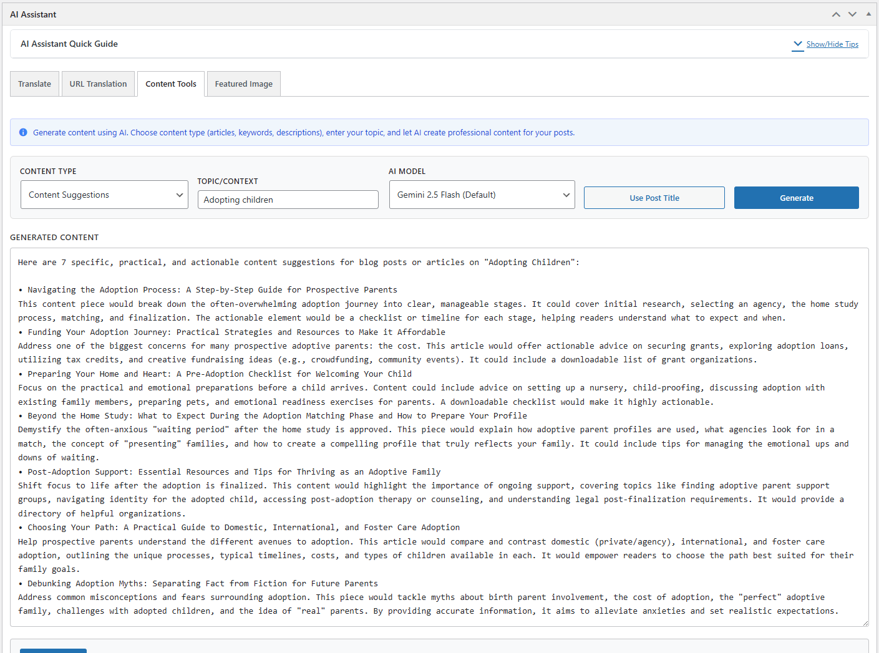Click the AI Assistant Quick Guide heading
879x653 pixels.
tap(69, 44)
